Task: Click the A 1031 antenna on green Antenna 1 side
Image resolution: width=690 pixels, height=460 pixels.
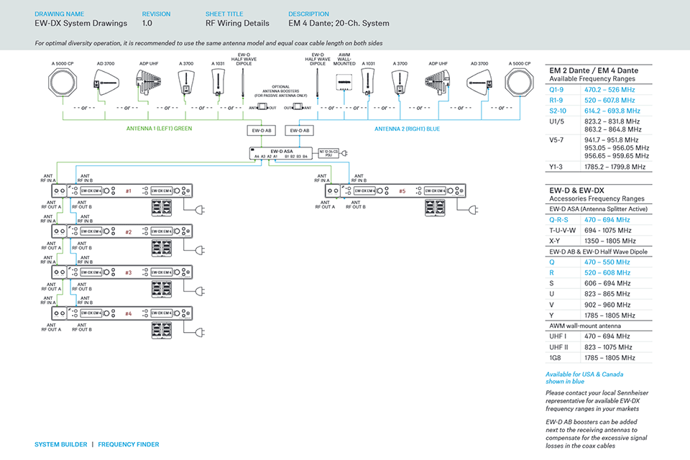Action: coord(218,83)
